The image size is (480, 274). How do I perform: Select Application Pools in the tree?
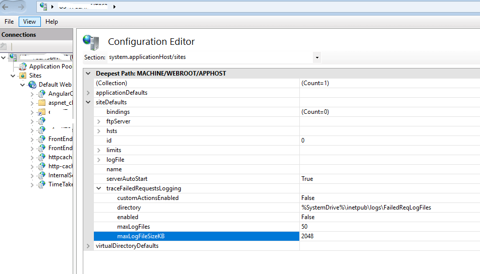[x=50, y=66]
